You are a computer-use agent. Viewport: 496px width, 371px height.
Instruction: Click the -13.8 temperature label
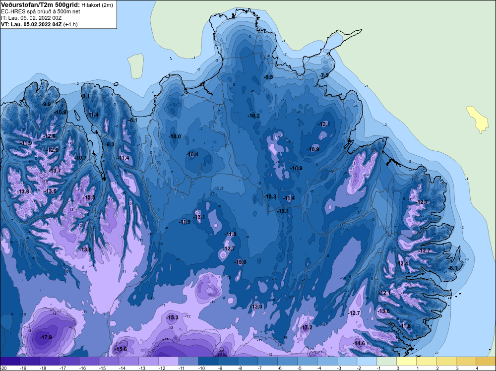coord(384,311)
